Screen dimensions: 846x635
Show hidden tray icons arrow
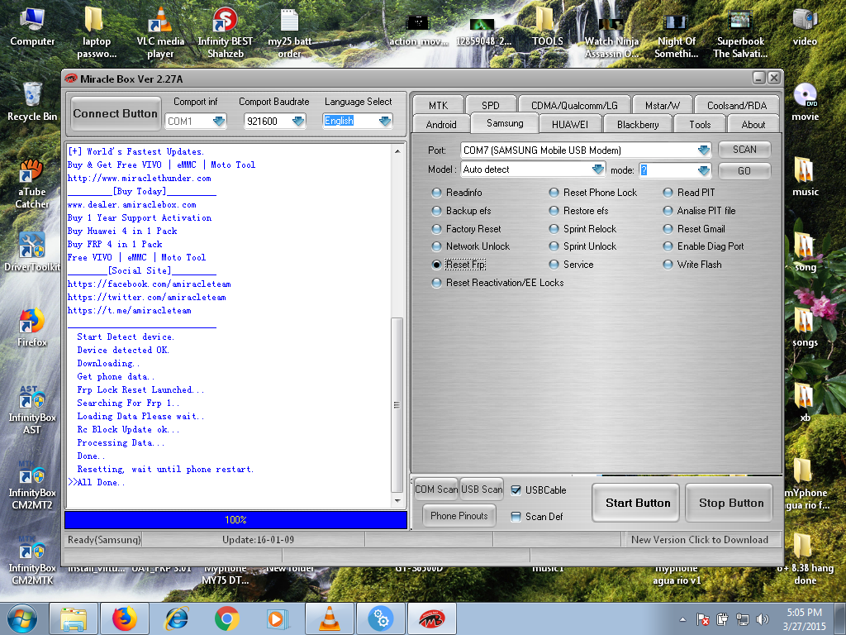click(682, 619)
